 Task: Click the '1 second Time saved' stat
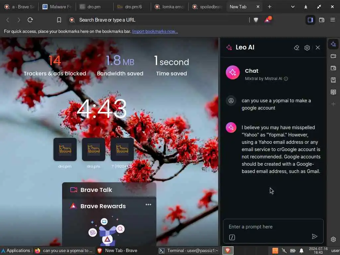(172, 65)
